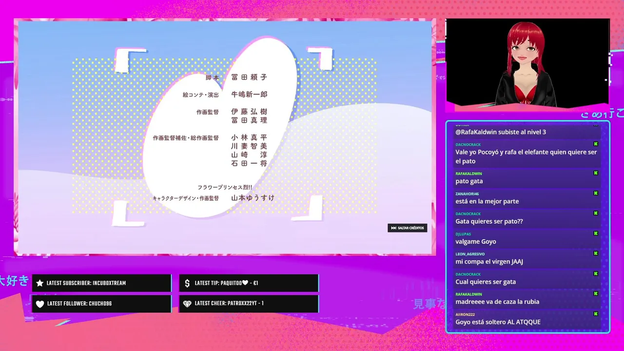Click chat message 'pato gata'
The width and height of the screenshot is (624, 351).
click(x=469, y=181)
